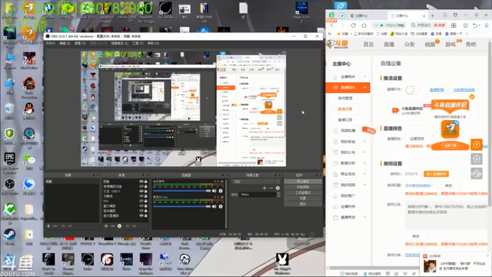
Task: Click grey home floating button on Douyu page
Action: point(476,159)
